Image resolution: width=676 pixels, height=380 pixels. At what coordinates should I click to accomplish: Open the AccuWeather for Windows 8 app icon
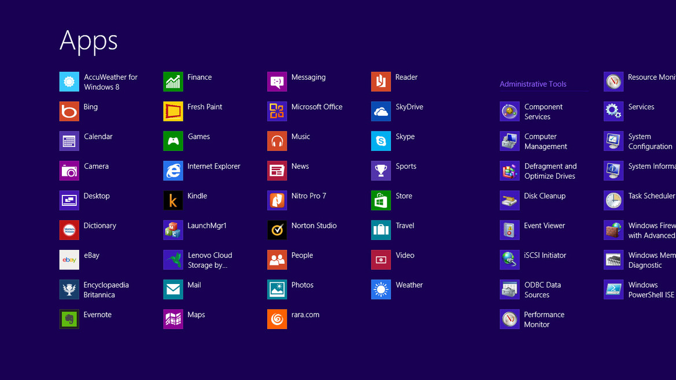[x=69, y=82]
